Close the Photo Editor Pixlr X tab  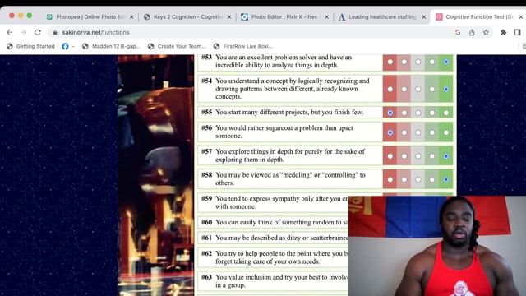point(326,16)
